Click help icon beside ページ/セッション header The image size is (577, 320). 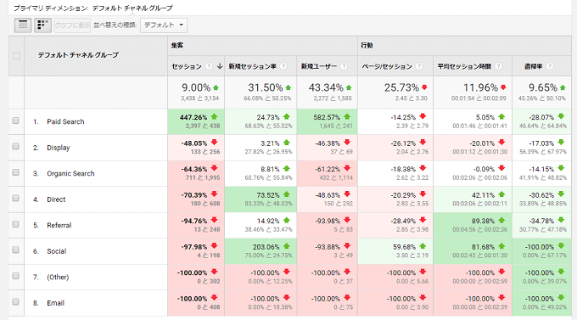pos(419,66)
